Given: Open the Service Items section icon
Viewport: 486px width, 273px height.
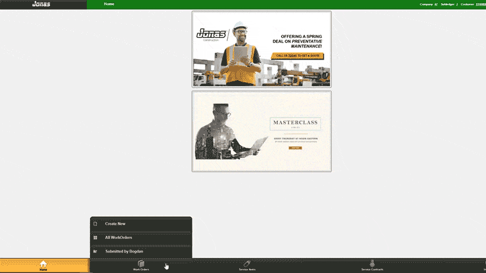Looking at the screenshot, I should coord(247,264).
